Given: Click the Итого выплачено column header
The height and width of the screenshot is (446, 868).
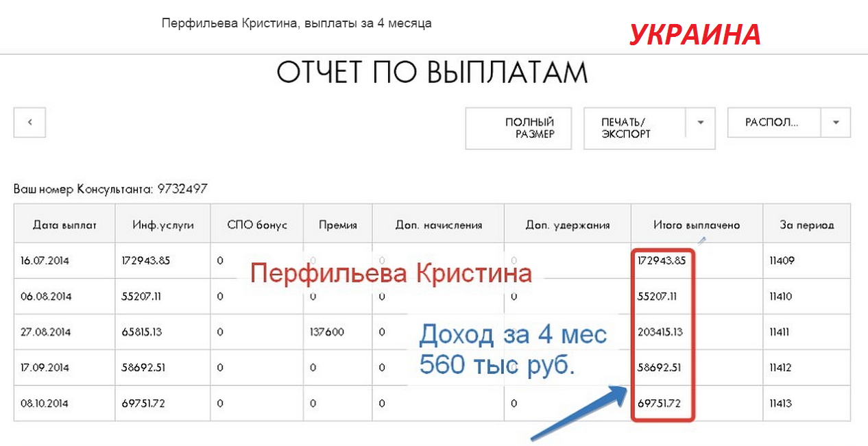Looking at the screenshot, I should (x=697, y=225).
